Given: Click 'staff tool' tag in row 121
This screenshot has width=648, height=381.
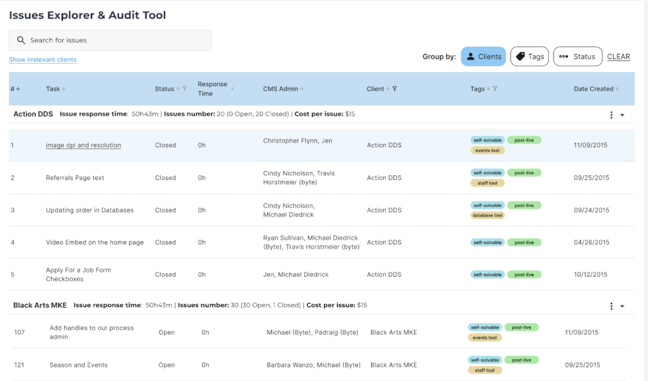Looking at the screenshot, I should 485,370.
